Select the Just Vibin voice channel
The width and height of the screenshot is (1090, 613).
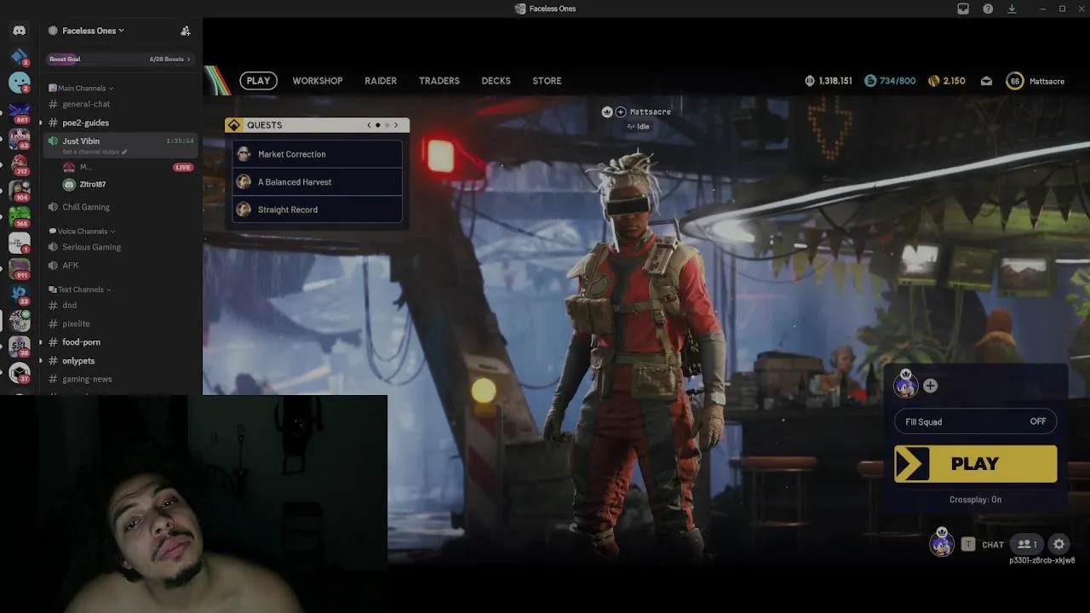click(120, 145)
